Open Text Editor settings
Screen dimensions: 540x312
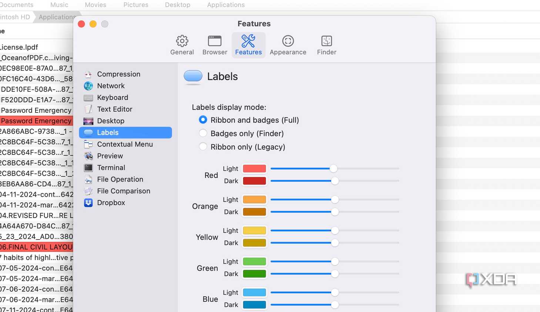(x=125, y=109)
